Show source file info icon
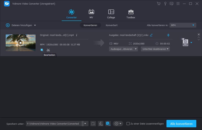The height and width of the screenshot is (130, 202). pyautogui.click(x=77, y=35)
